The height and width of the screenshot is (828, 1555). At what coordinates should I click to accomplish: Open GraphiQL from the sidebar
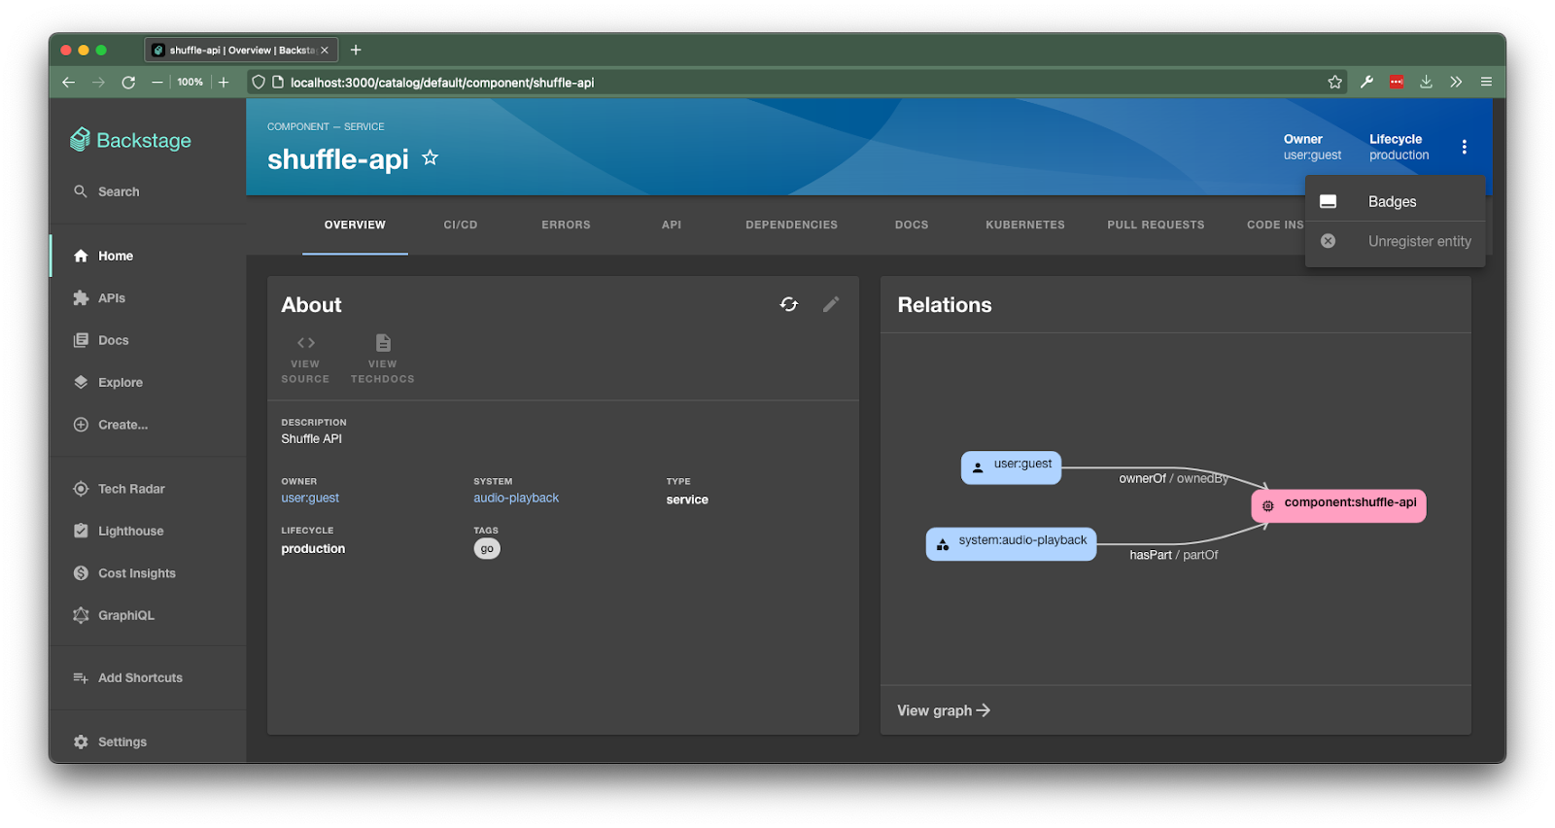click(126, 615)
